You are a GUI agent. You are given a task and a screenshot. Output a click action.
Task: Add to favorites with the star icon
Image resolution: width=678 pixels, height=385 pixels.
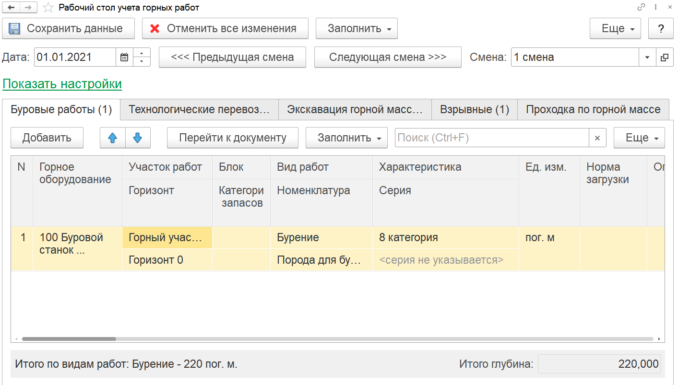(x=48, y=8)
